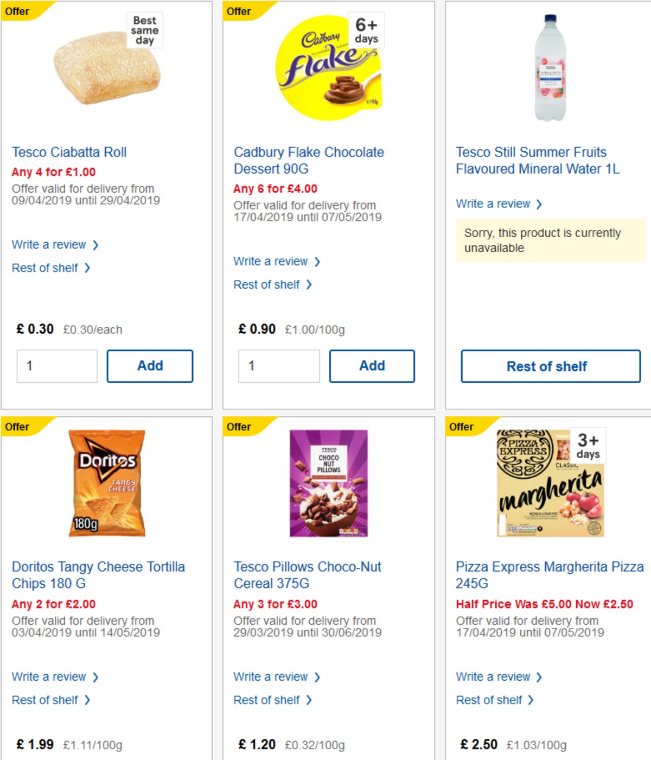Image resolution: width=651 pixels, height=760 pixels.
Task: Add the Cadbury Flake Dessert to basket
Action: pyautogui.click(x=372, y=365)
